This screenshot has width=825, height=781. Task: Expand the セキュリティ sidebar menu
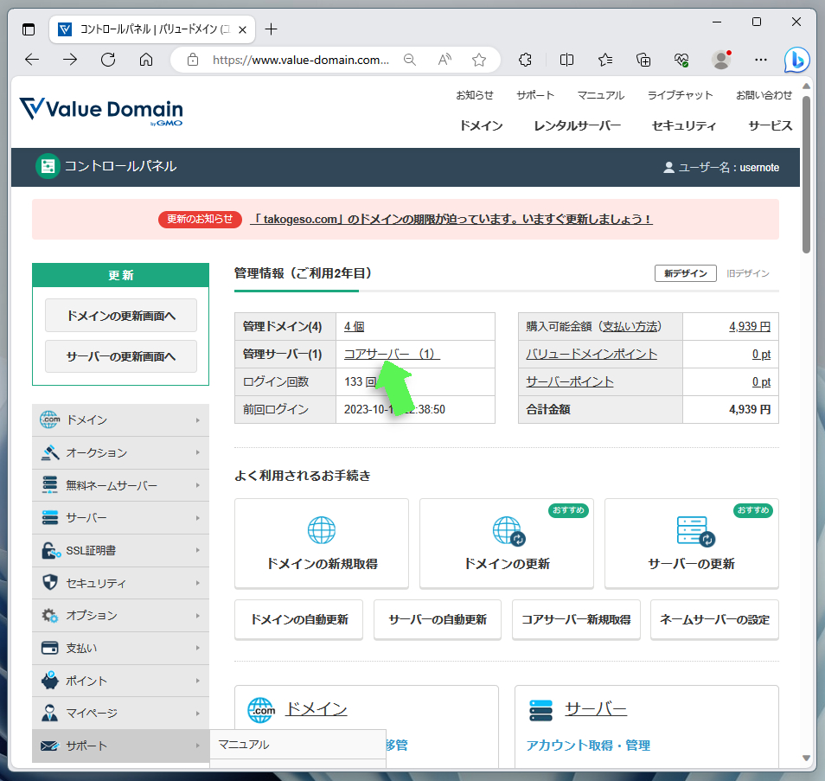point(120,583)
